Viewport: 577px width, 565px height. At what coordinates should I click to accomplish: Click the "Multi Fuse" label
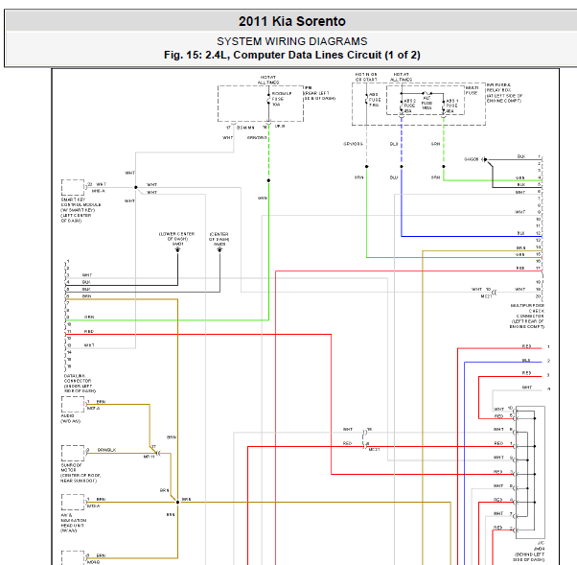click(472, 90)
